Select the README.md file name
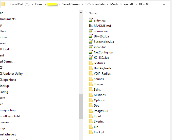172x140 pixels. pyautogui.click(x=102, y=26)
